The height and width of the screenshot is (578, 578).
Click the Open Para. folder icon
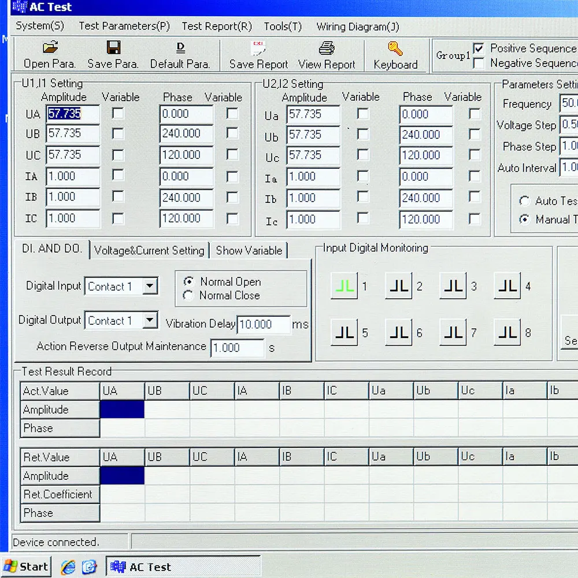[x=51, y=48]
